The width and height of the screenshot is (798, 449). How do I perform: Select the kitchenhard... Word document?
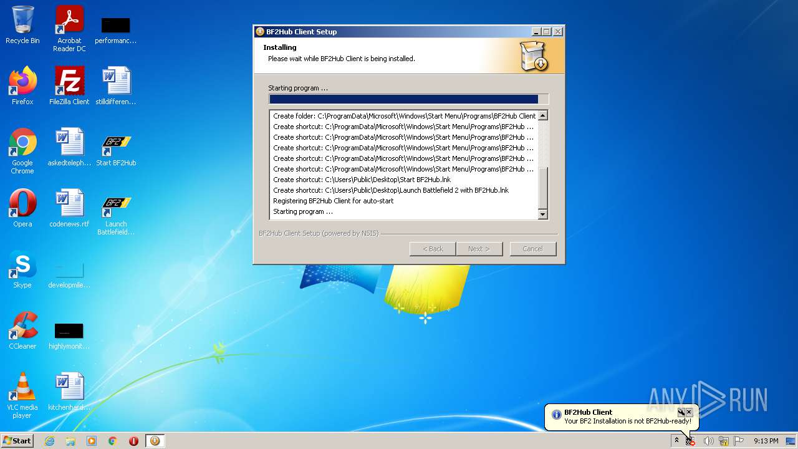(69, 392)
